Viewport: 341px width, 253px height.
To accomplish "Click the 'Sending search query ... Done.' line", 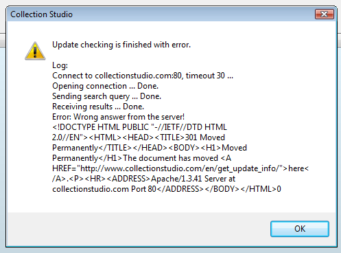I will 106,96.
